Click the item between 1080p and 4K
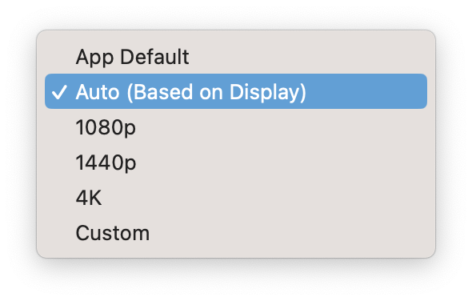 click(236, 162)
